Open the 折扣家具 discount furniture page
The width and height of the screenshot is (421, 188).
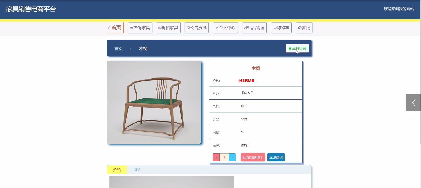[168, 28]
